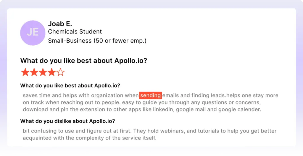This screenshot has width=303, height=156.
Task: Click the large like-best heading above the stars
Action: click(84, 61)
